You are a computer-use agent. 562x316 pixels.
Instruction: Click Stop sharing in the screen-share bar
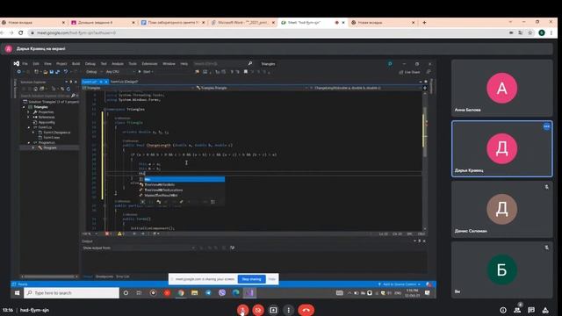252,279
